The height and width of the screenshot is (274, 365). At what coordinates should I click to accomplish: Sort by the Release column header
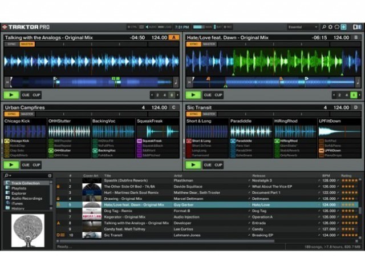(x=258, y=175)
